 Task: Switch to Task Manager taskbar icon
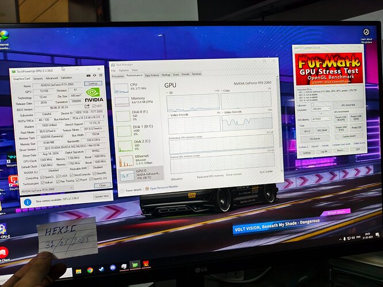click(x=124, y=266)
